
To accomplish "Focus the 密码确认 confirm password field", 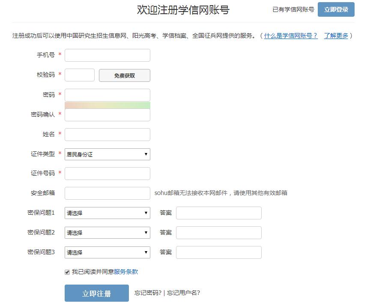I will point(107,115).
